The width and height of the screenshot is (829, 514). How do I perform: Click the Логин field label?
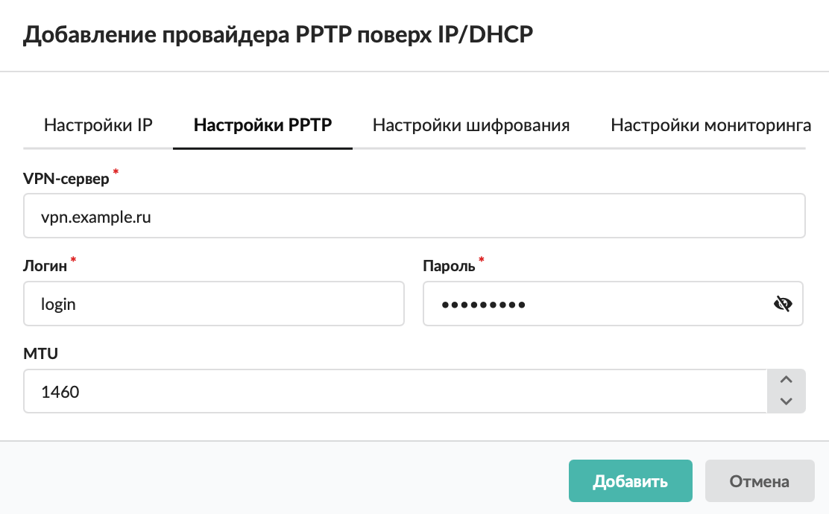pyautogui.click(x=45, y=266)
